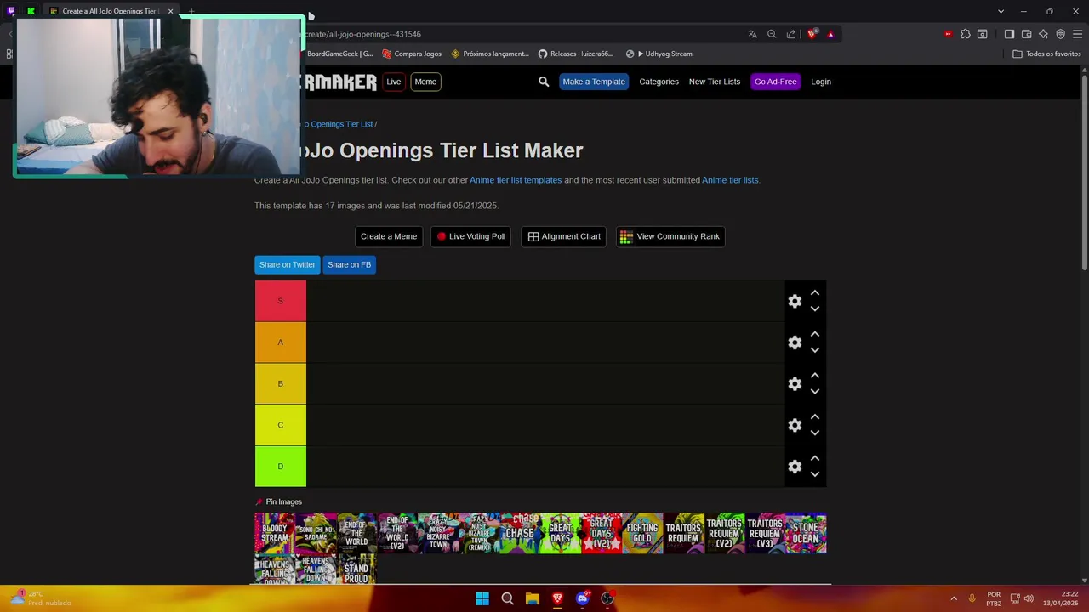The width and height of the screenshot is (1089, 612).
Task: Move S tier row up
Action: click(x=814, y=292)
